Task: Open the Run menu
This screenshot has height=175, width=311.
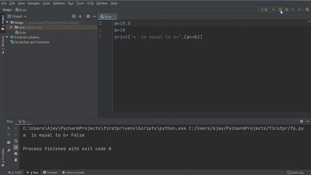Action: point(70,3)
